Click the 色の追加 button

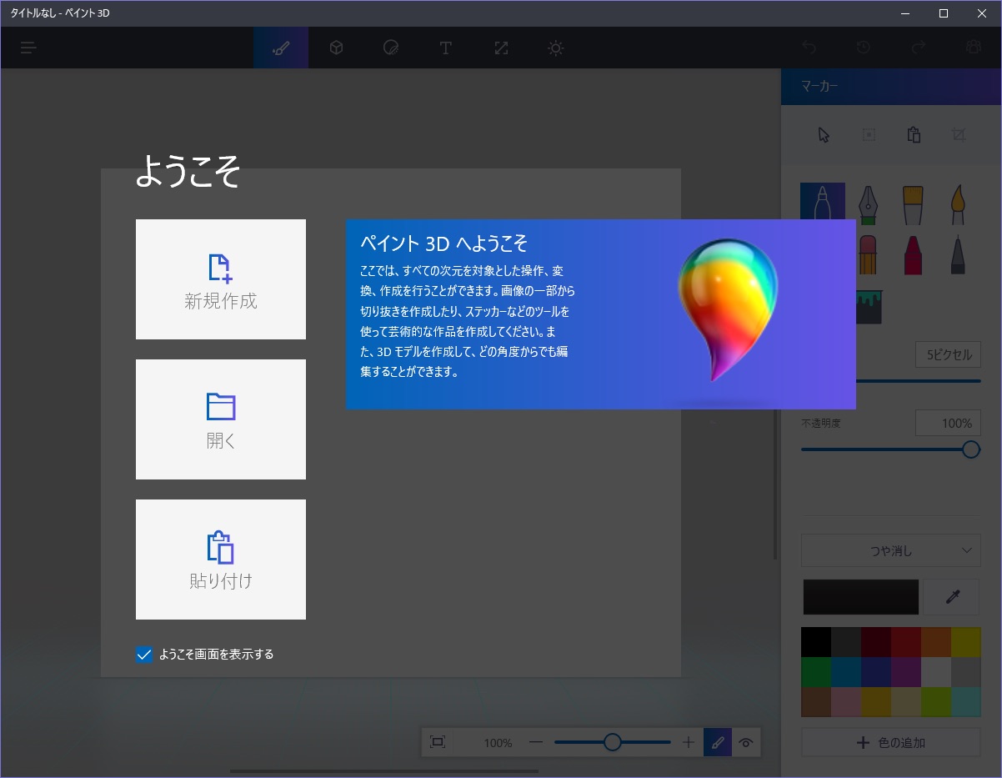pos(890,742)
